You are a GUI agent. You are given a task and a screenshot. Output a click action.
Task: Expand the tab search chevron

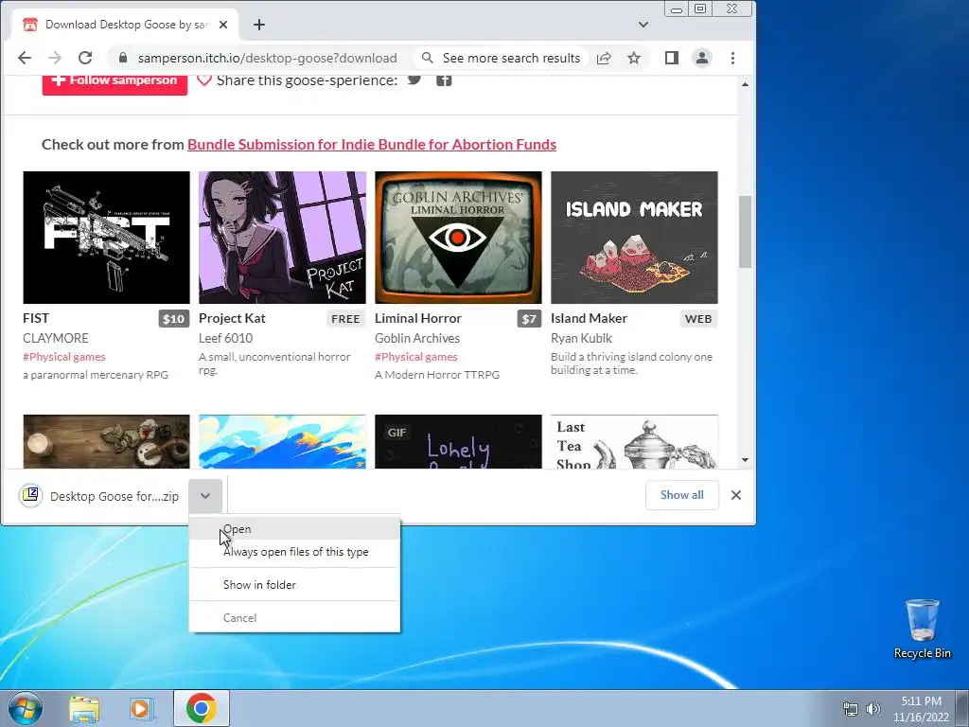643,25
